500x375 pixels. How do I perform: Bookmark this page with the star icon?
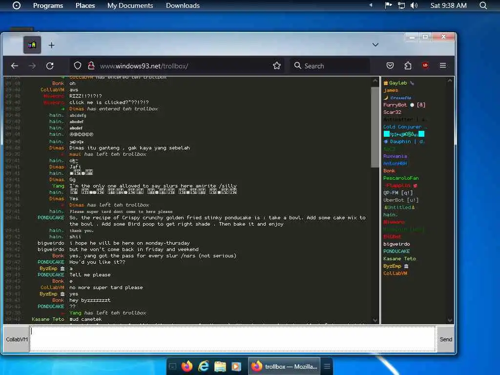click(x=277, y=66)
